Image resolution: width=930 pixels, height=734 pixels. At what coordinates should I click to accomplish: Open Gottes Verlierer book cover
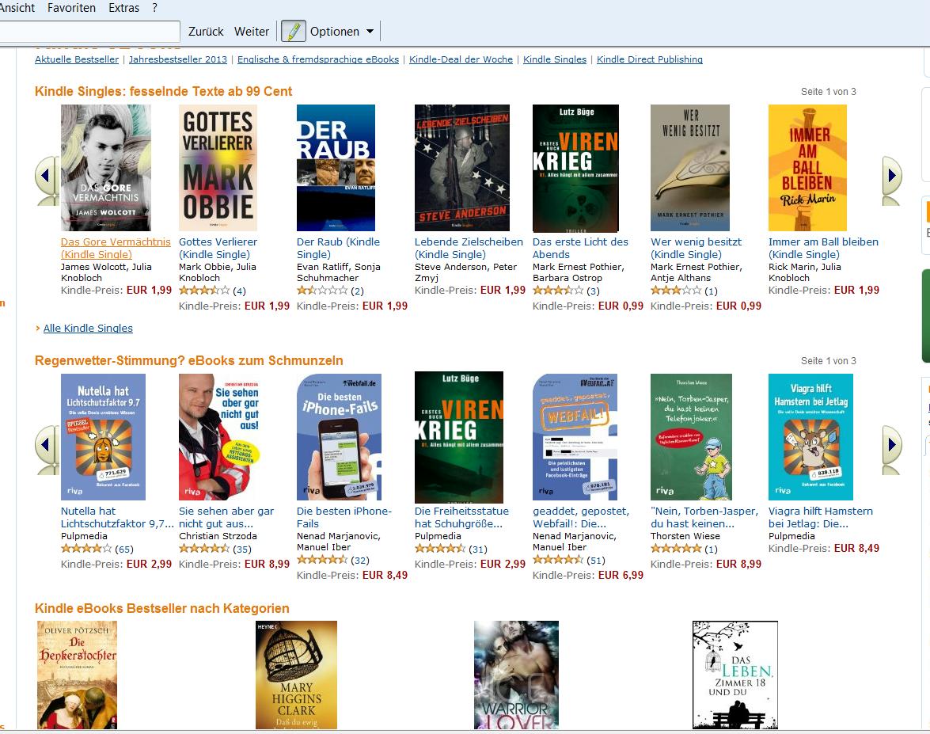(x=218, y=168)
